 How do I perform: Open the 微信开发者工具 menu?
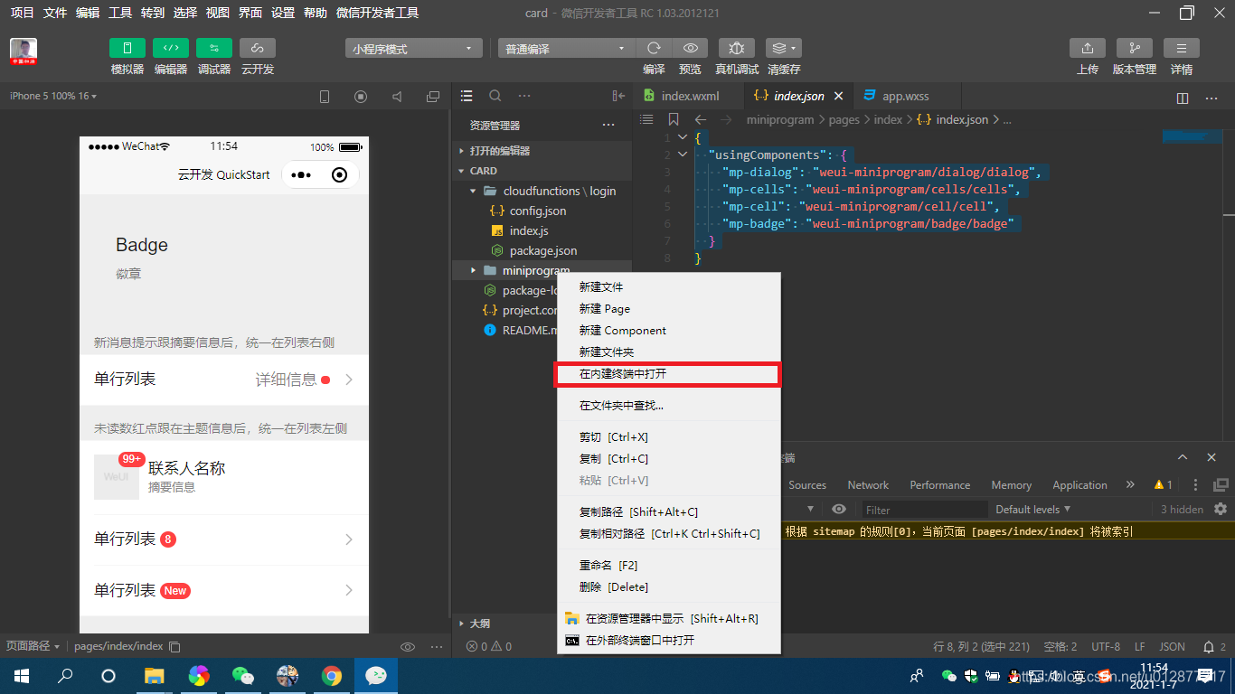(x=377, y=13)
